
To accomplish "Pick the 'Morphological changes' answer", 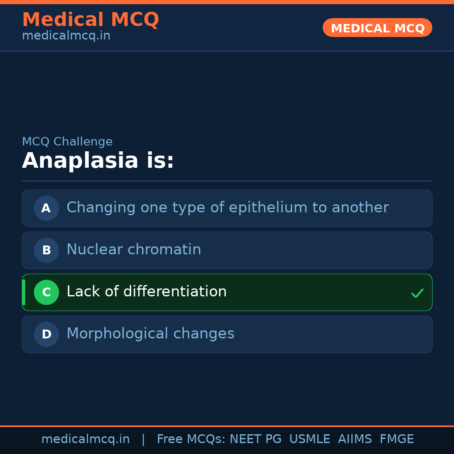I will (x=150, y=334).
